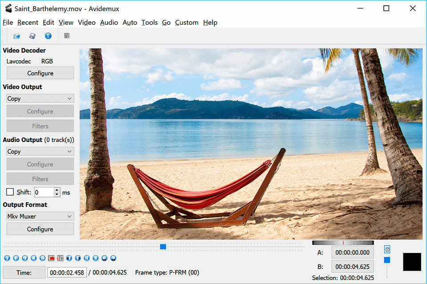Click the Save Video floppy disk icon
Viewport: 427px width, 284px height.
[x=32, y=36]
